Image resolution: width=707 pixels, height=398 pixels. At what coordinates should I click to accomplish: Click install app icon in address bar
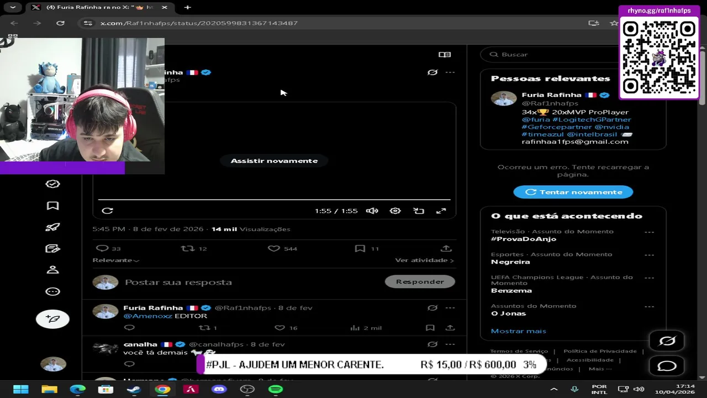[594, 23]
